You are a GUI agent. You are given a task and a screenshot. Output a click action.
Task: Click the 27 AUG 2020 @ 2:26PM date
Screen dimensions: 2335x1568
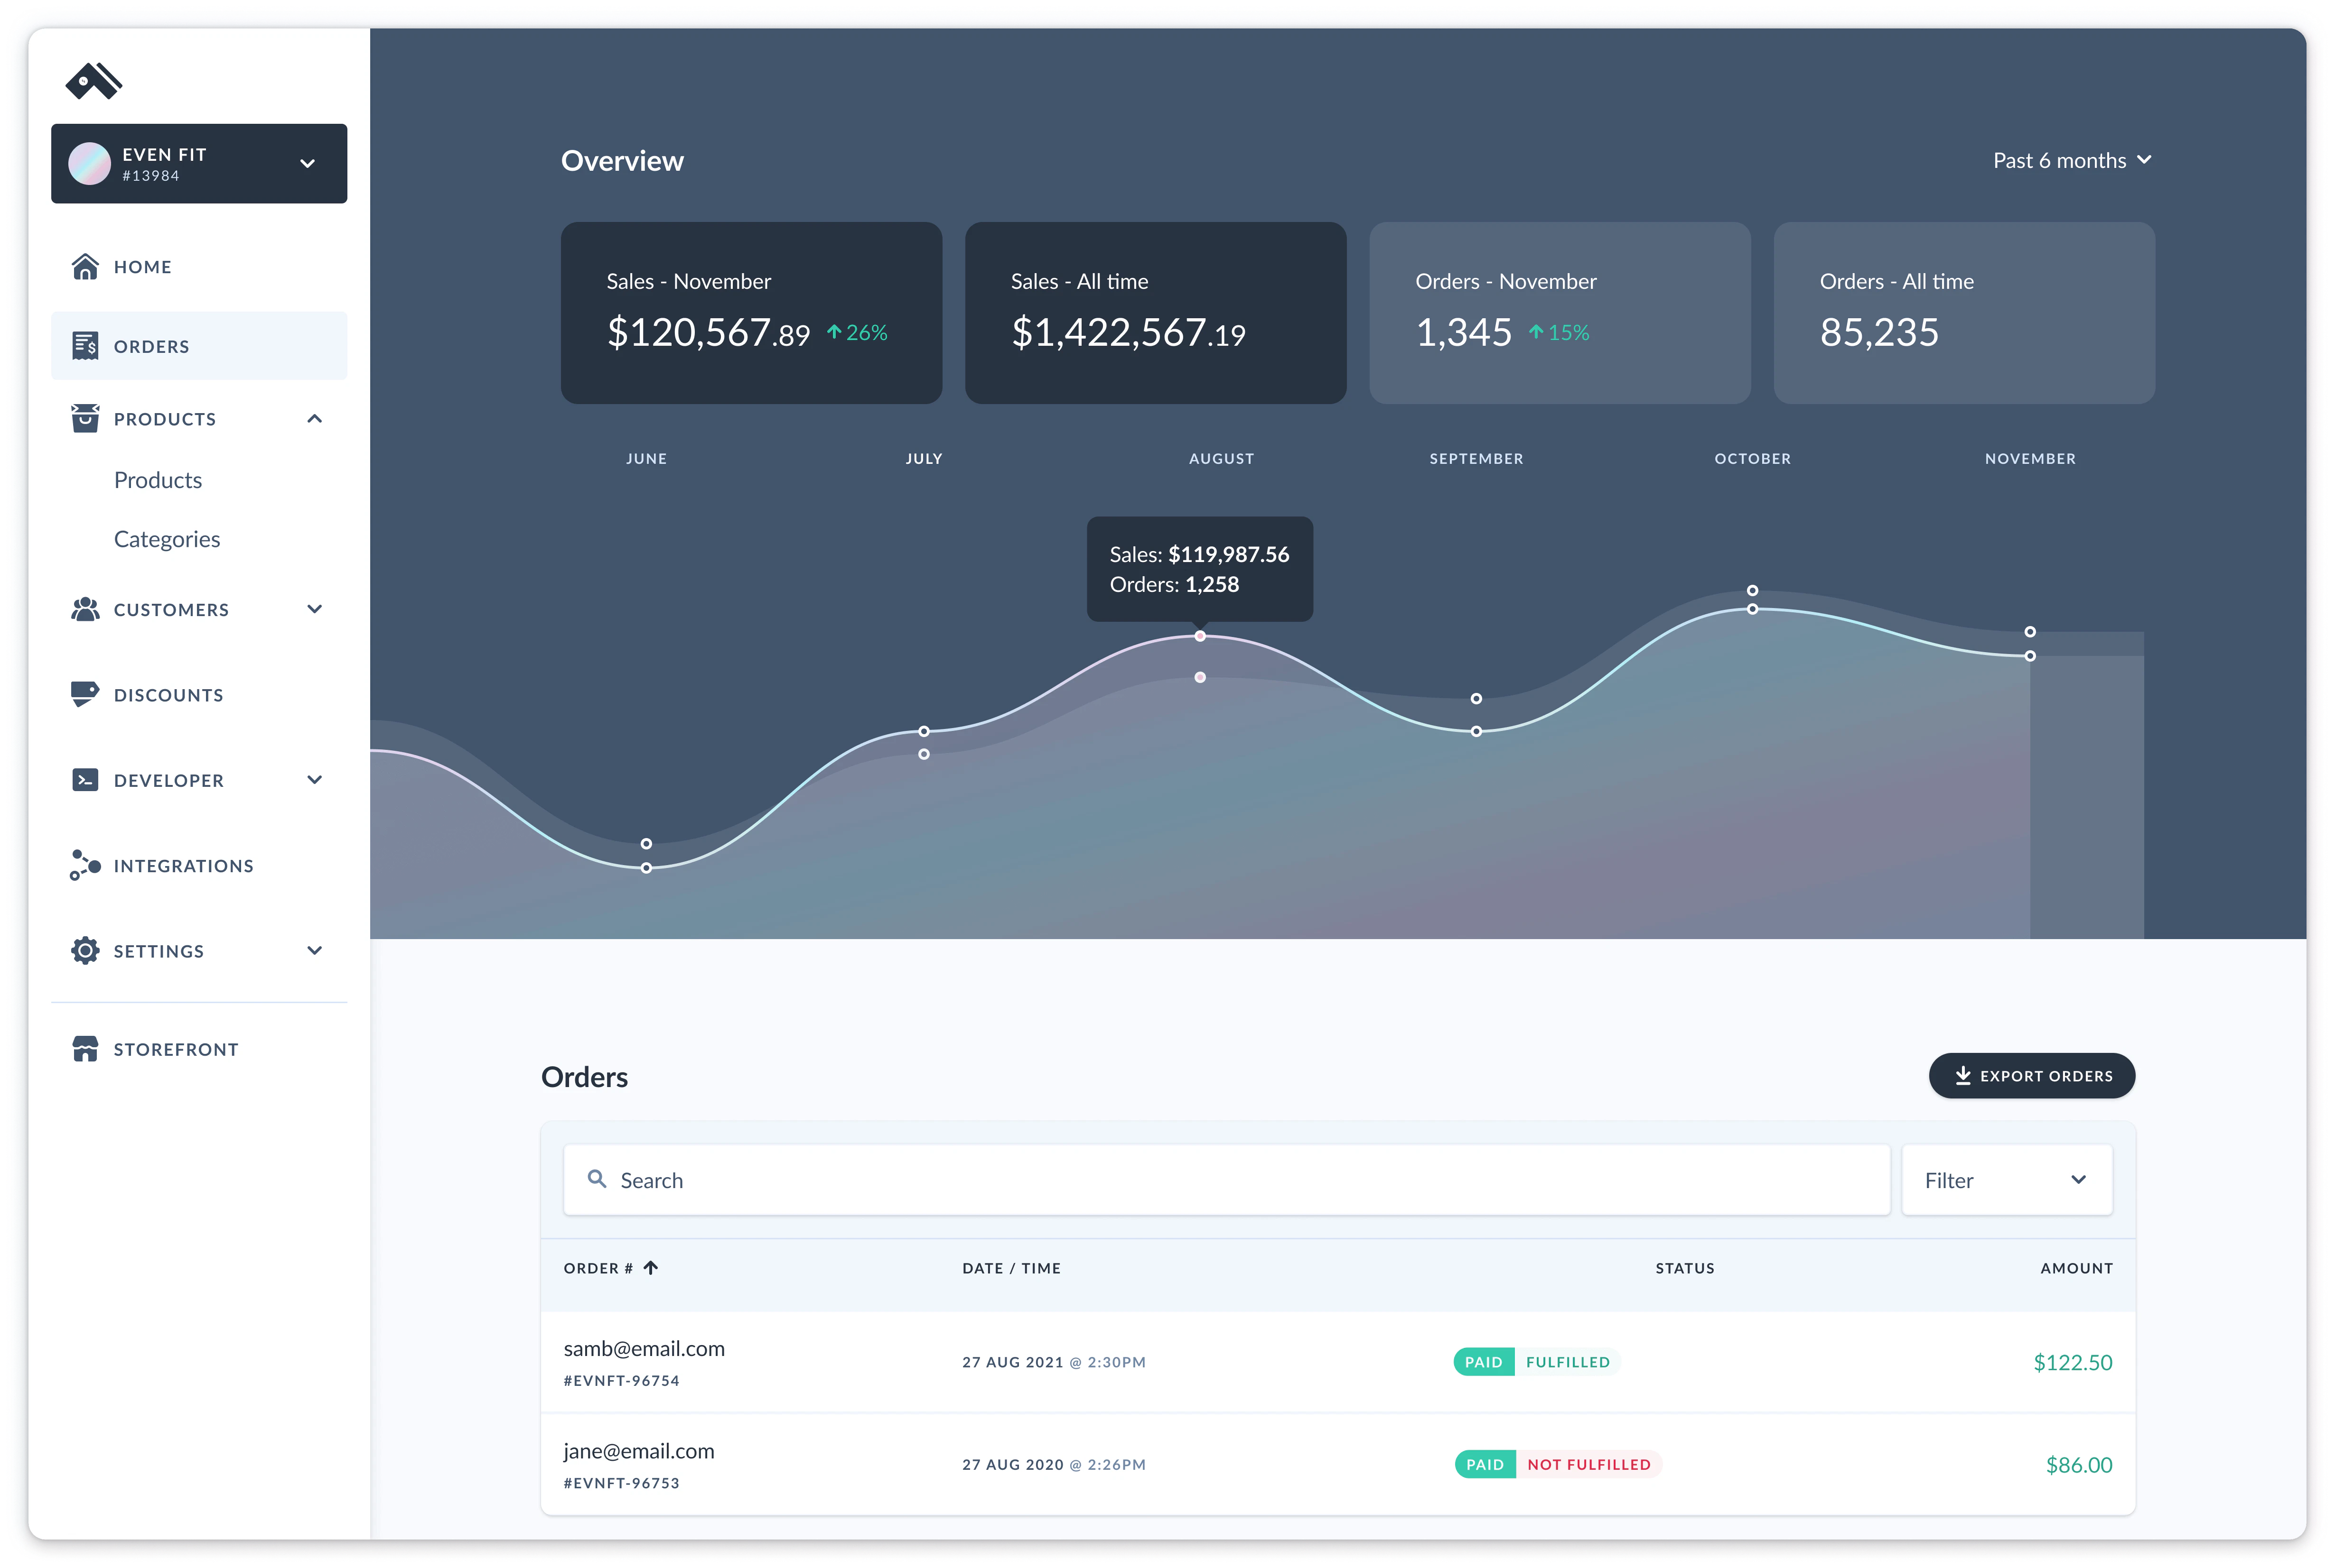pyautogui.click(x=1054, y=1464)
